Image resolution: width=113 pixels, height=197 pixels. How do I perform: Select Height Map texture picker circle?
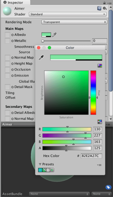[x=12, y=64]
